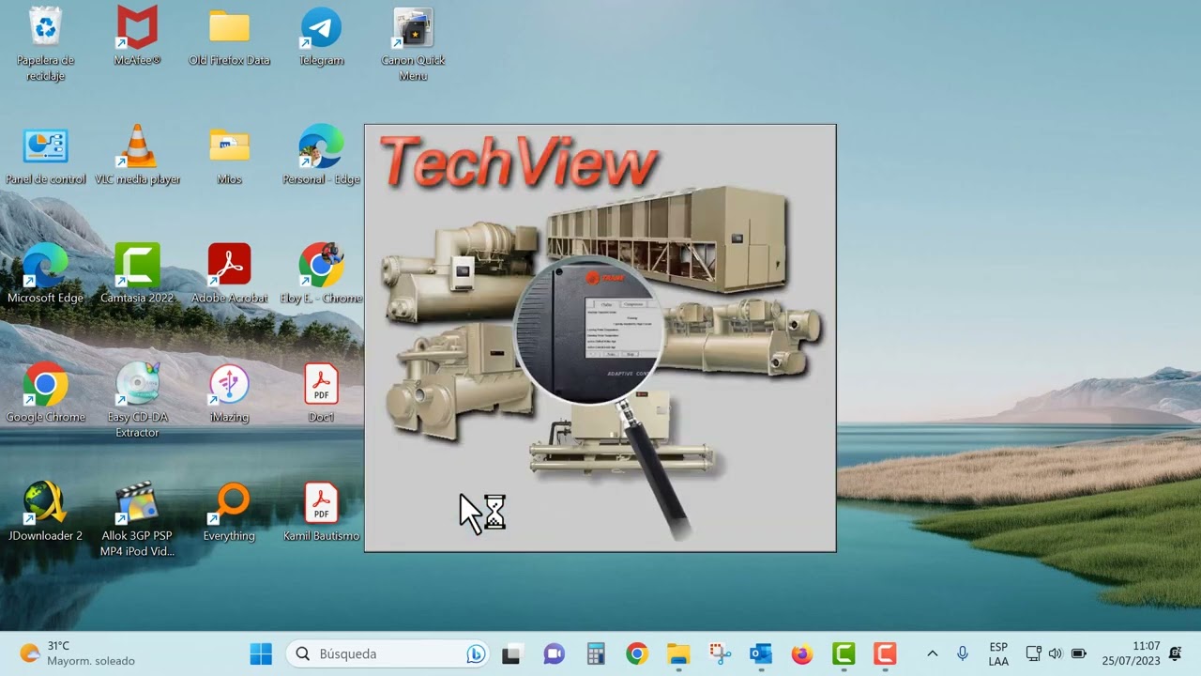Launch the iMazing desktop shortcut
Image resolution: width=1201 pixels, height=676 pixels.
pyautogui.click(x=229, y=392)
